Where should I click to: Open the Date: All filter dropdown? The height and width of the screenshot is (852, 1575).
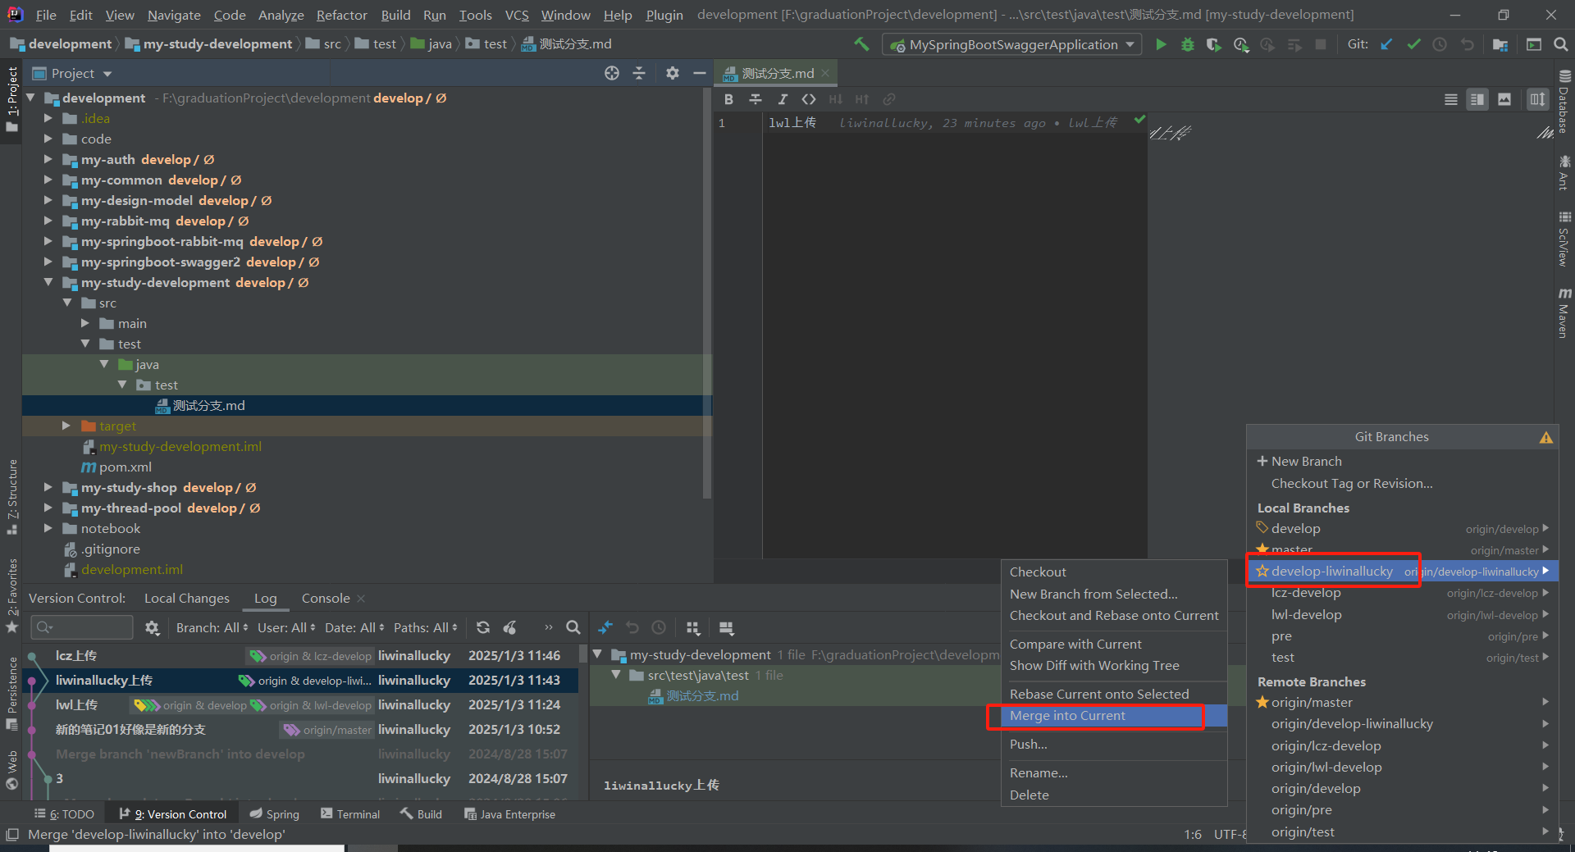tap(354, 627)
